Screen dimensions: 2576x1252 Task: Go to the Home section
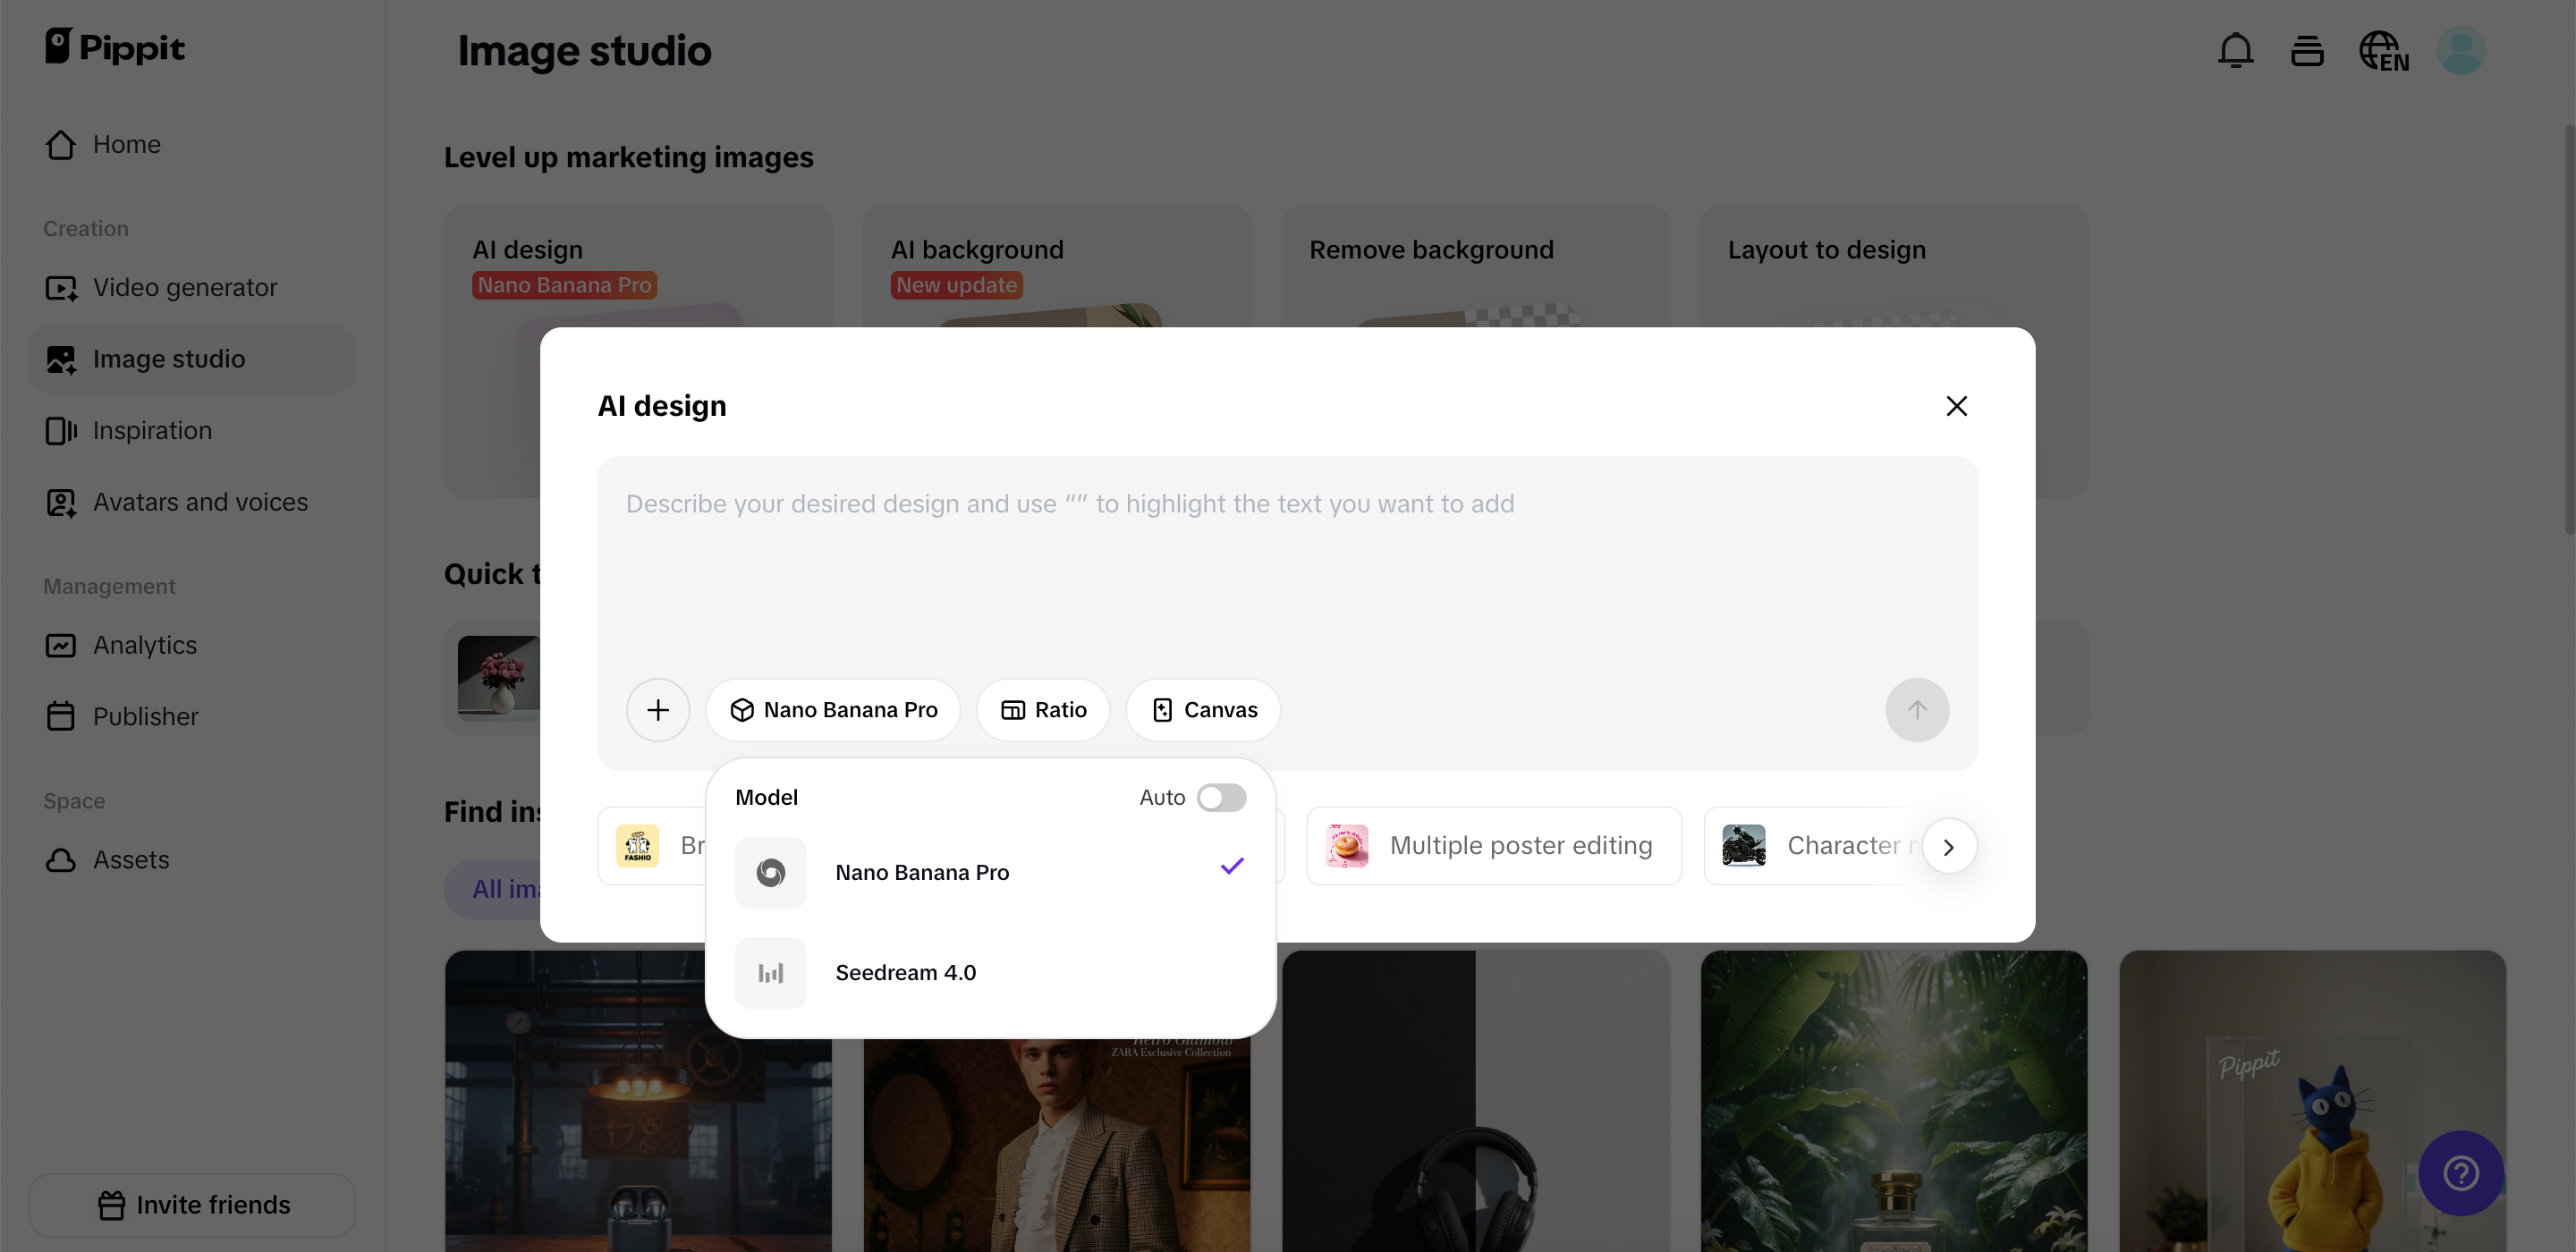(x=126, y=145)
